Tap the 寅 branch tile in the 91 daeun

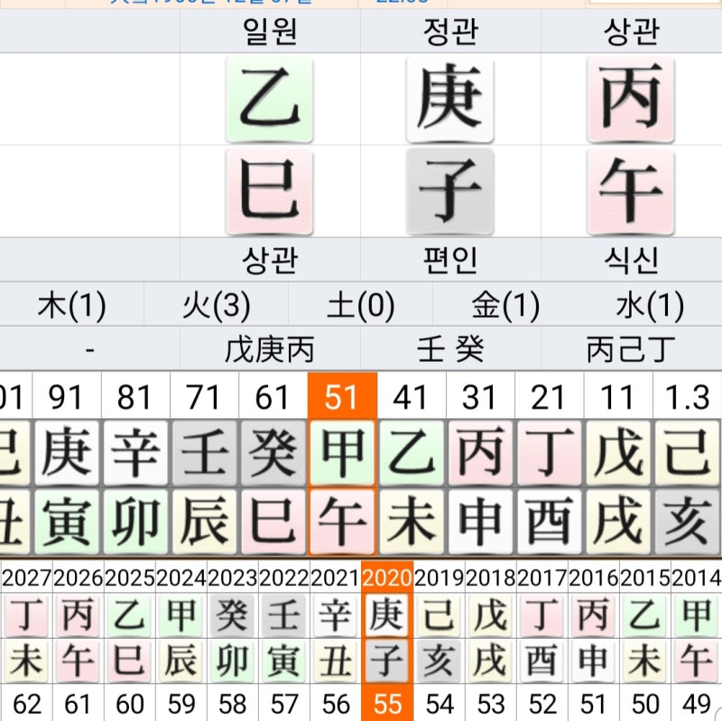[x=66, y=522]
